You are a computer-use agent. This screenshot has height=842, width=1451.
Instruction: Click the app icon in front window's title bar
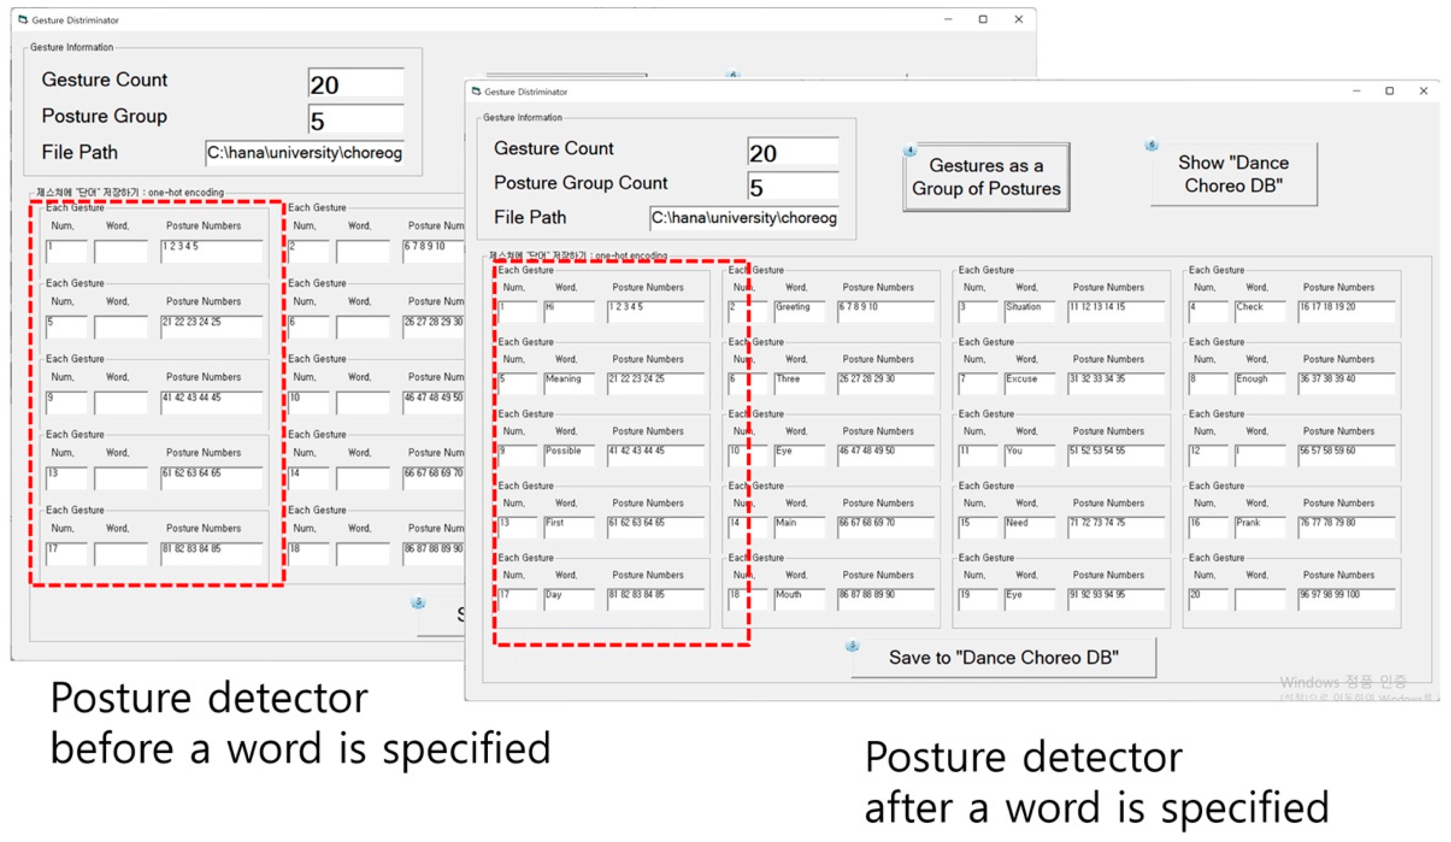point(476,91)
